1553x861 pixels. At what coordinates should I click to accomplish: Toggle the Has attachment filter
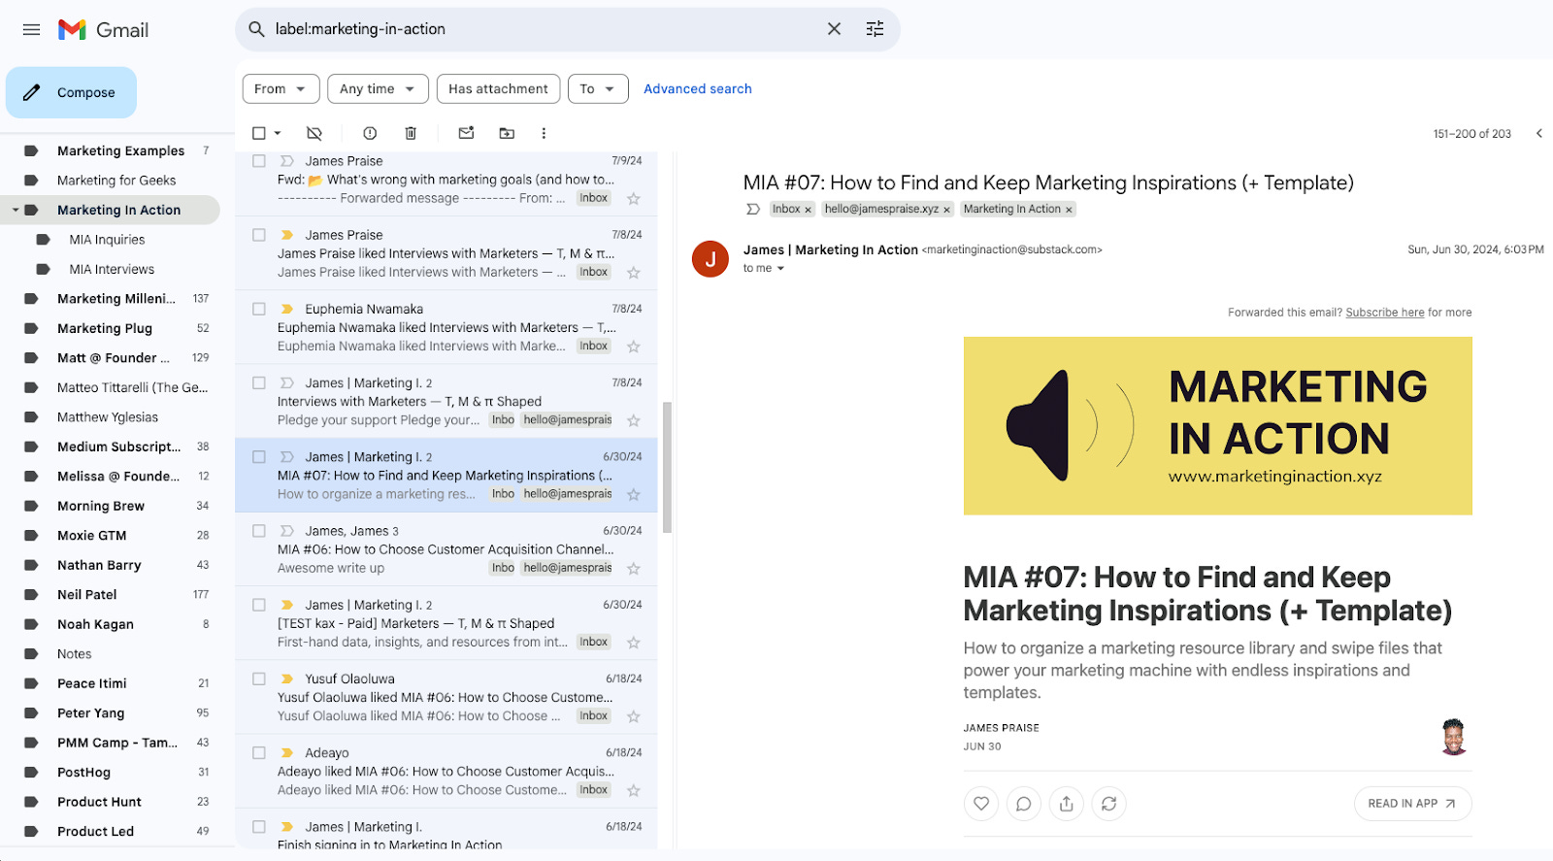pyautogui.click(x=498, y=88)
